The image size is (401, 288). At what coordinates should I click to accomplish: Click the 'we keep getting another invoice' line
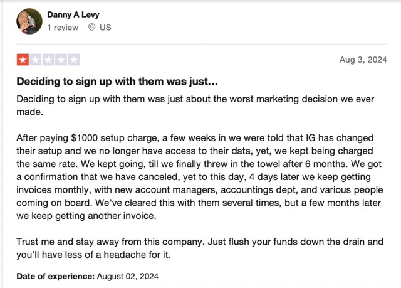click(86, 216)
